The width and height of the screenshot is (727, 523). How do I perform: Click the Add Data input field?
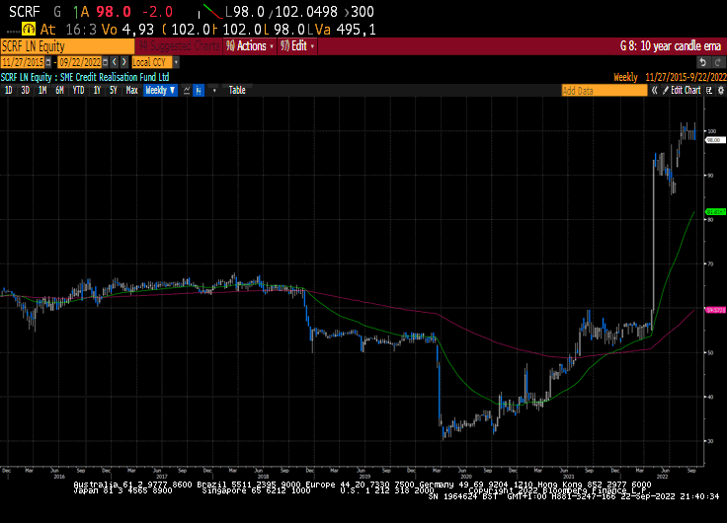(605, 91)
